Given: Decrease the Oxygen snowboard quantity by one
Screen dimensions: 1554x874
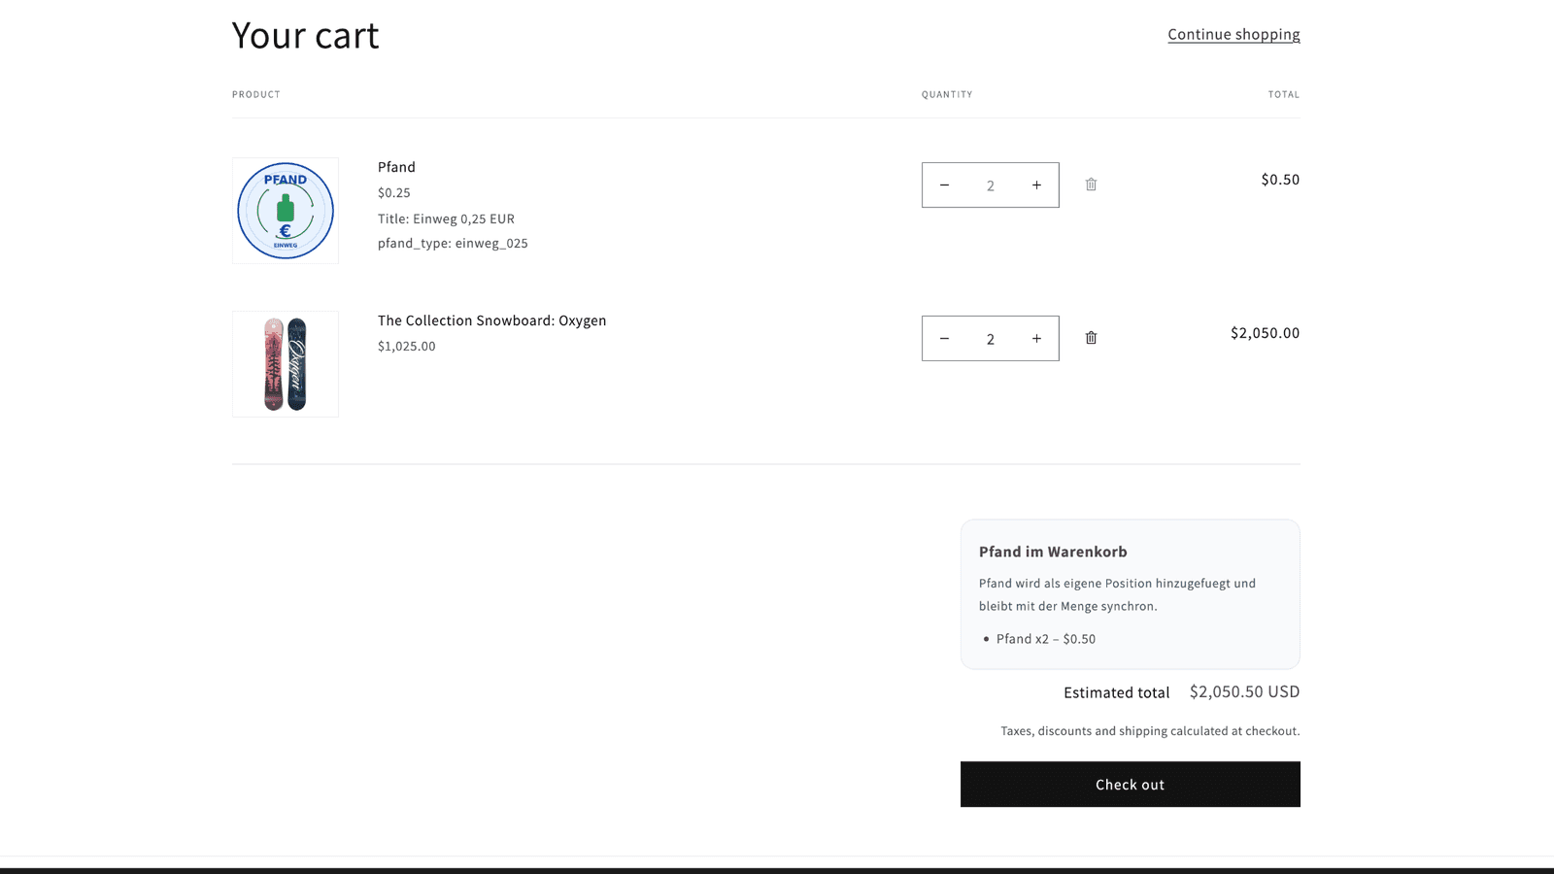Looking at the screenshot, I should (x=944, y=339).
